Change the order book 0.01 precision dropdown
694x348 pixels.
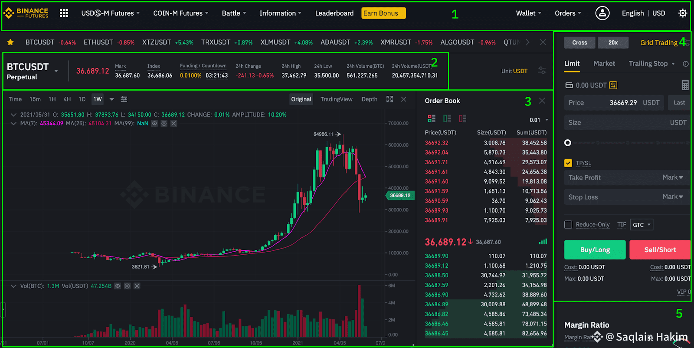tap(539, 120)
